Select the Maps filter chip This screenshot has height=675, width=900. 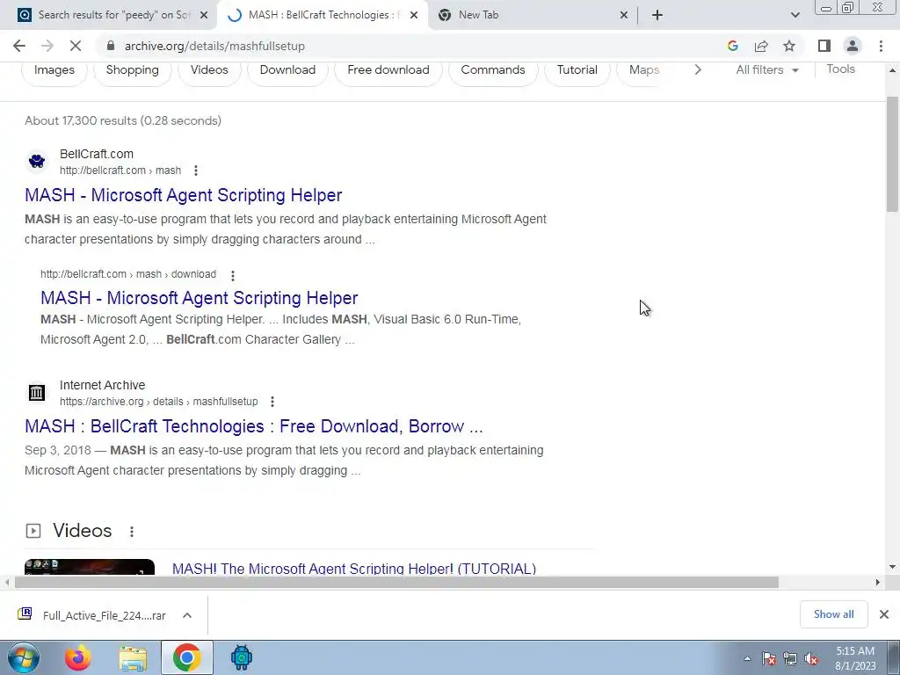click(643, 70)
